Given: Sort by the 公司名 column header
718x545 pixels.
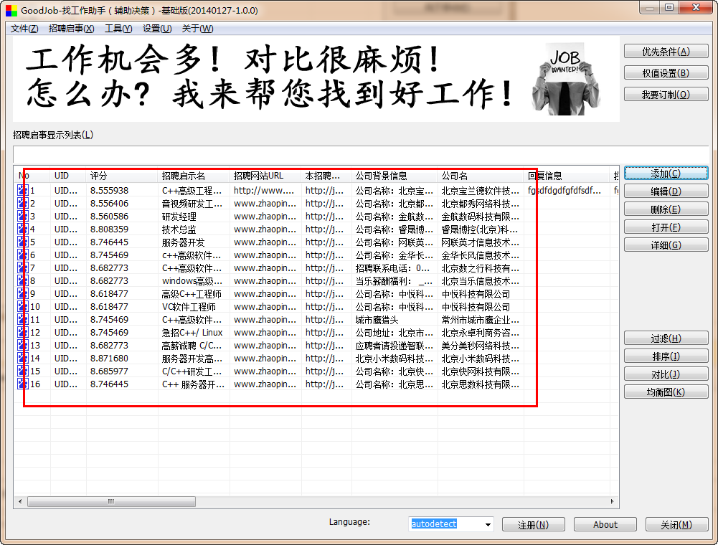Looking at the screenshot, I should tap(481, 176).
